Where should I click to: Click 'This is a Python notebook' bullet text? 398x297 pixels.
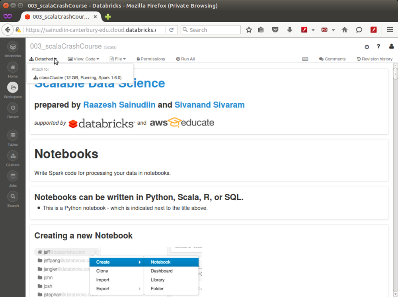[125, 208]
